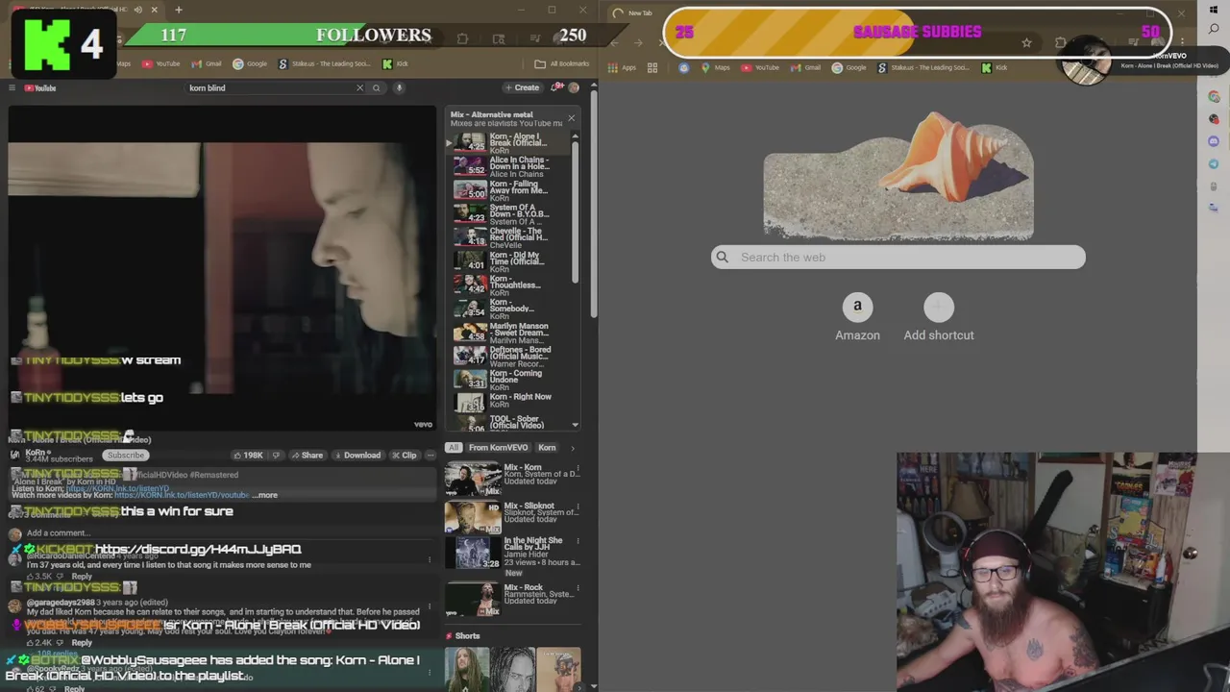Play Marilyn Manson - Sweet Dreams in the mix

click(509, 333)
